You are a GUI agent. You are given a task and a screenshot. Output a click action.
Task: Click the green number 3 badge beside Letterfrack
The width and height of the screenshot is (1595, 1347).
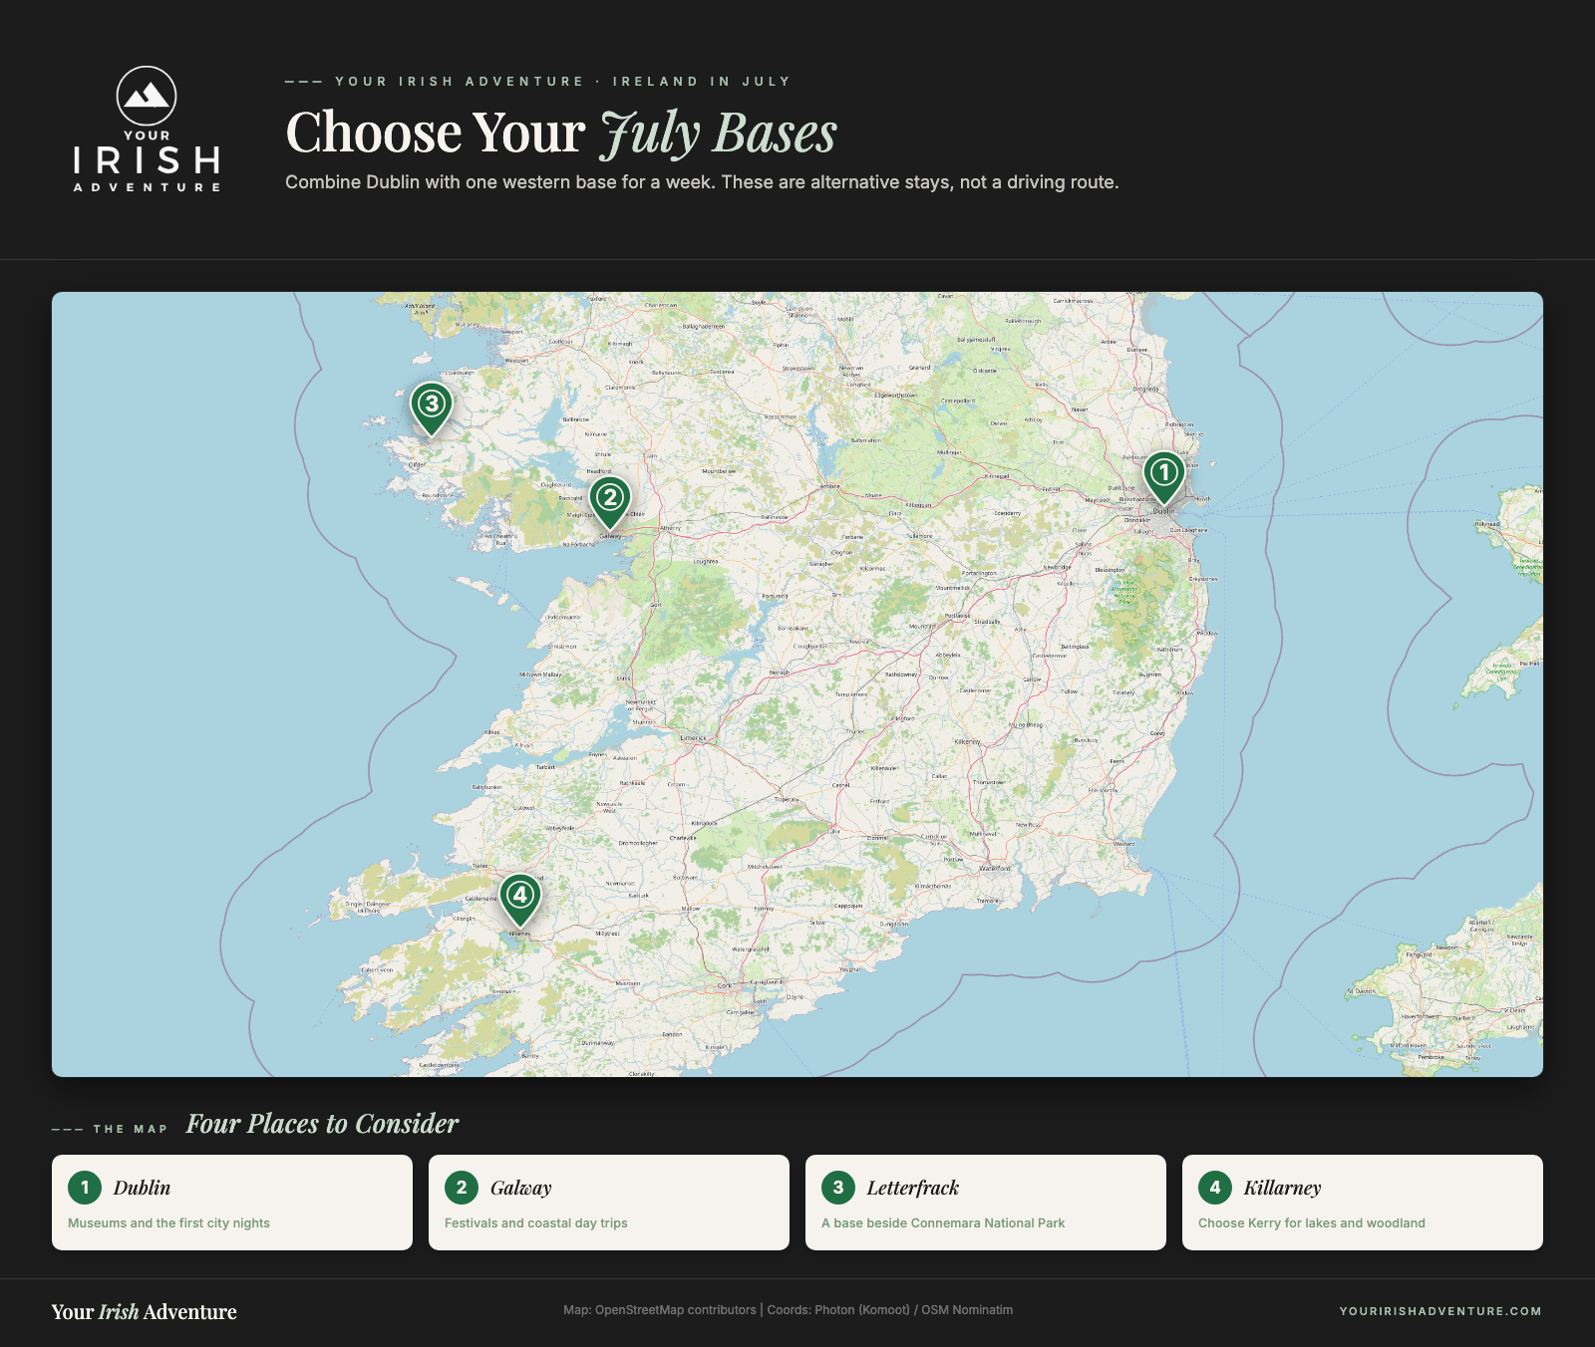click(x=838, y=1187)
